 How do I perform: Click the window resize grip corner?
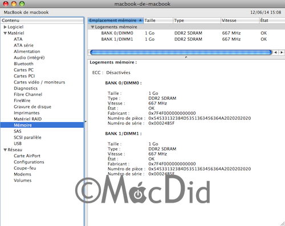click(282, 224)
